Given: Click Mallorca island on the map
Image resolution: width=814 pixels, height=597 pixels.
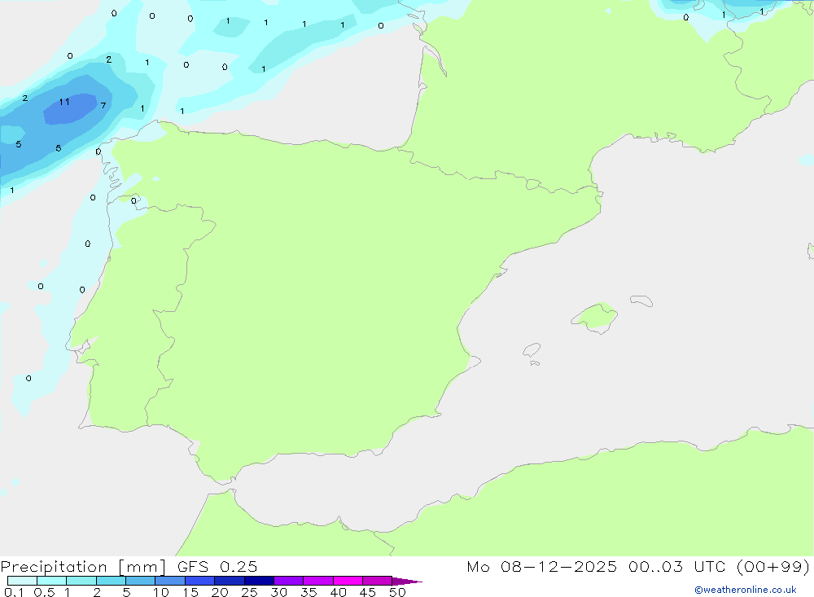Looking at the screenshot, I should point(595,318).
